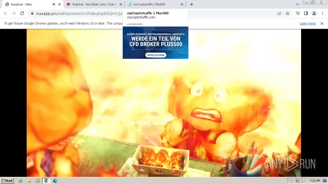
Task: Minimize the Chrome window
Action: pyautogui.click(x=306, y=2)
